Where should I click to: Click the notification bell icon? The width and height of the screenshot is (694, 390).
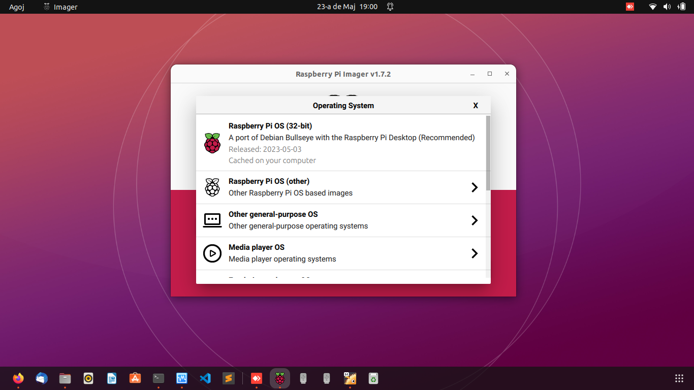coord(390,7)
